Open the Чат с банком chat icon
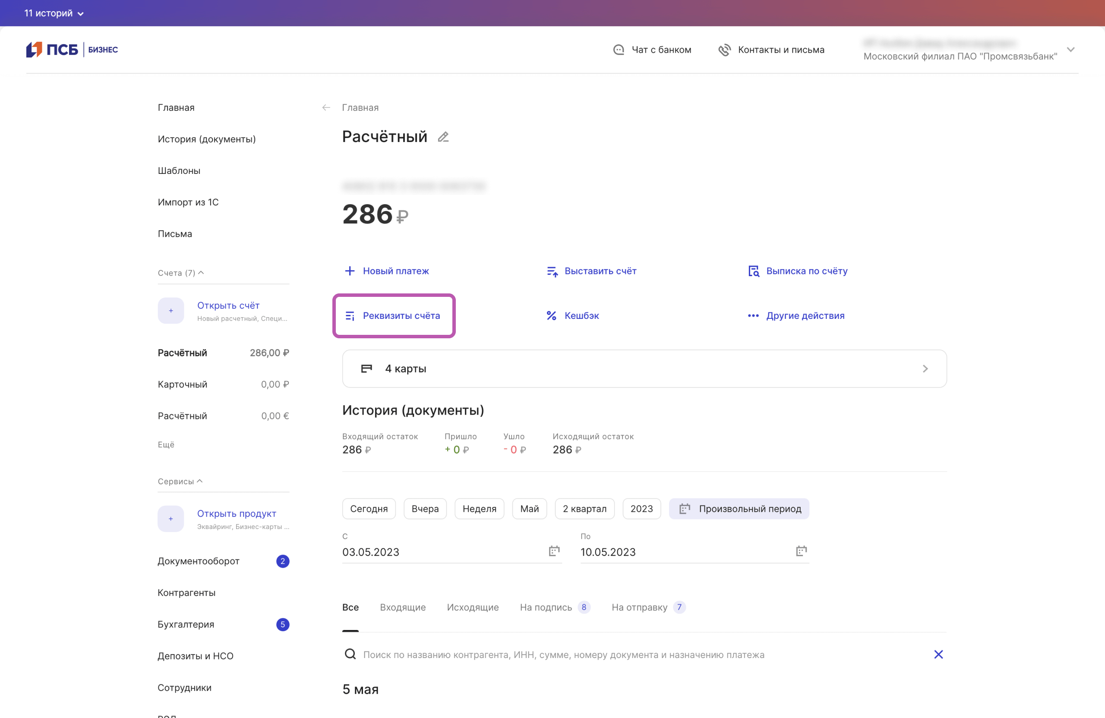The width and height of the screenshot is (1105, 718). point(619,50)
